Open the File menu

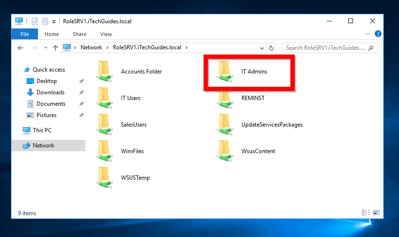click(x=25, y=34)
